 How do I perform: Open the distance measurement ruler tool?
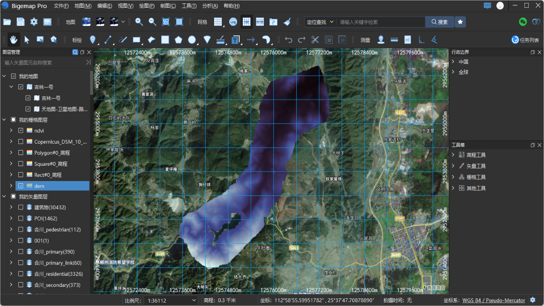(394, 40)
